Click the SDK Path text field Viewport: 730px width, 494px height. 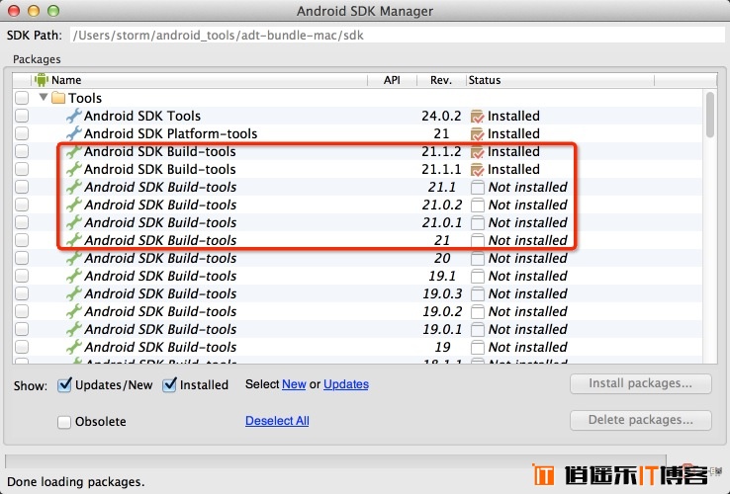pos(397,35)
